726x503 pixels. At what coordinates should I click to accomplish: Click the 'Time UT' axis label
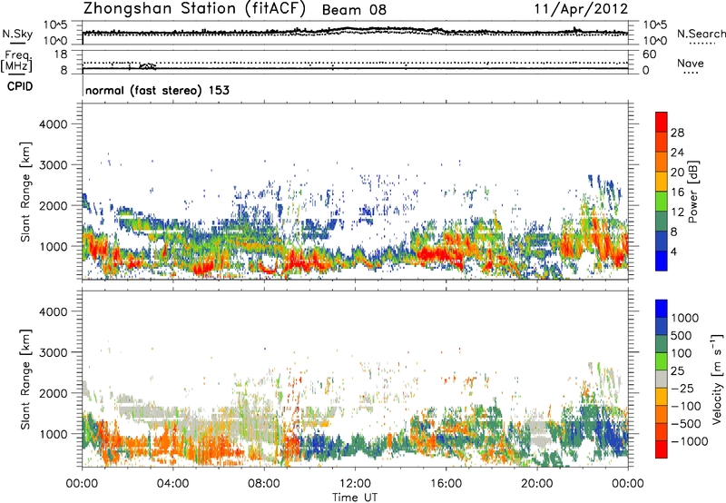[x=355, y=498]
